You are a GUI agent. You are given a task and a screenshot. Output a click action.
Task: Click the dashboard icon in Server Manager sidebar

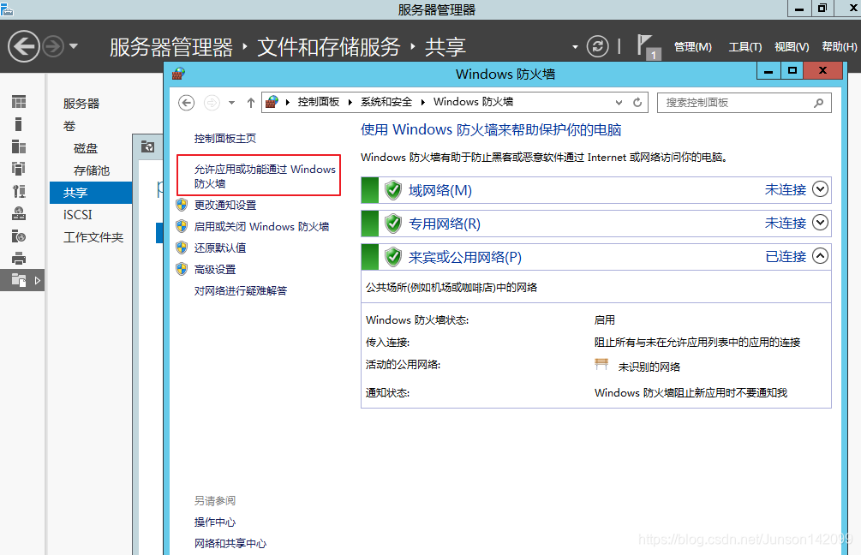(x=19, y=102)
